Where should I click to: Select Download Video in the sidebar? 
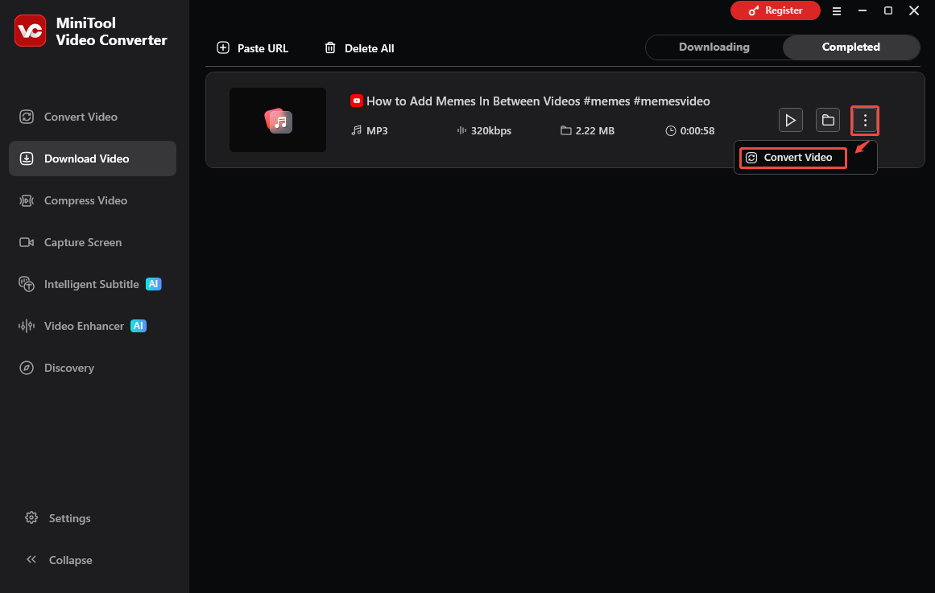click(x=93, y=159)
